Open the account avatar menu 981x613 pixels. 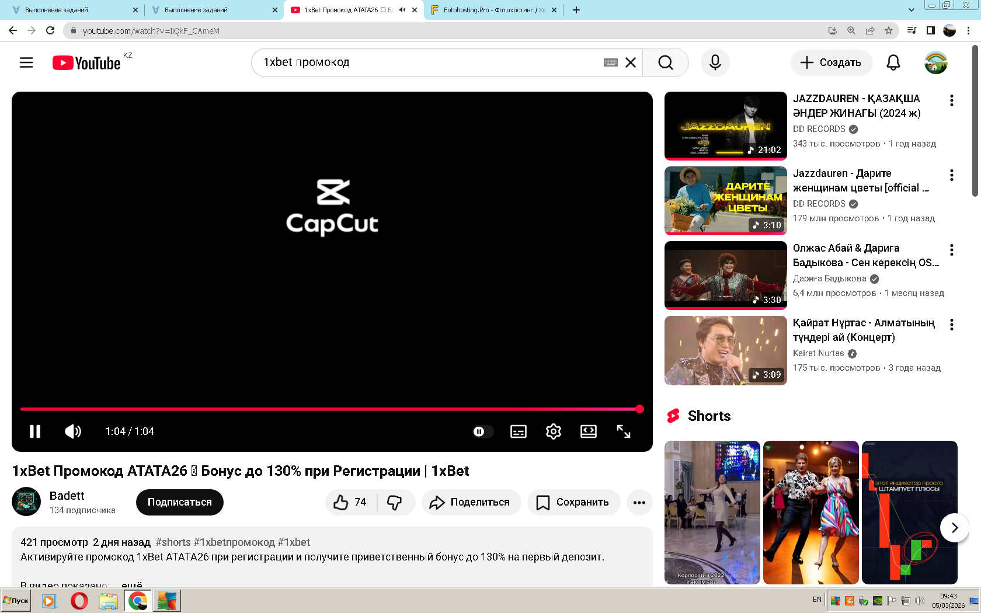tap(936, 62)
